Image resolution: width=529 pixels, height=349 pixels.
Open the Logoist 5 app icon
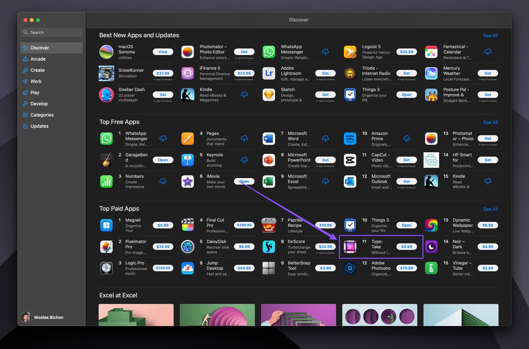point(350,52)
